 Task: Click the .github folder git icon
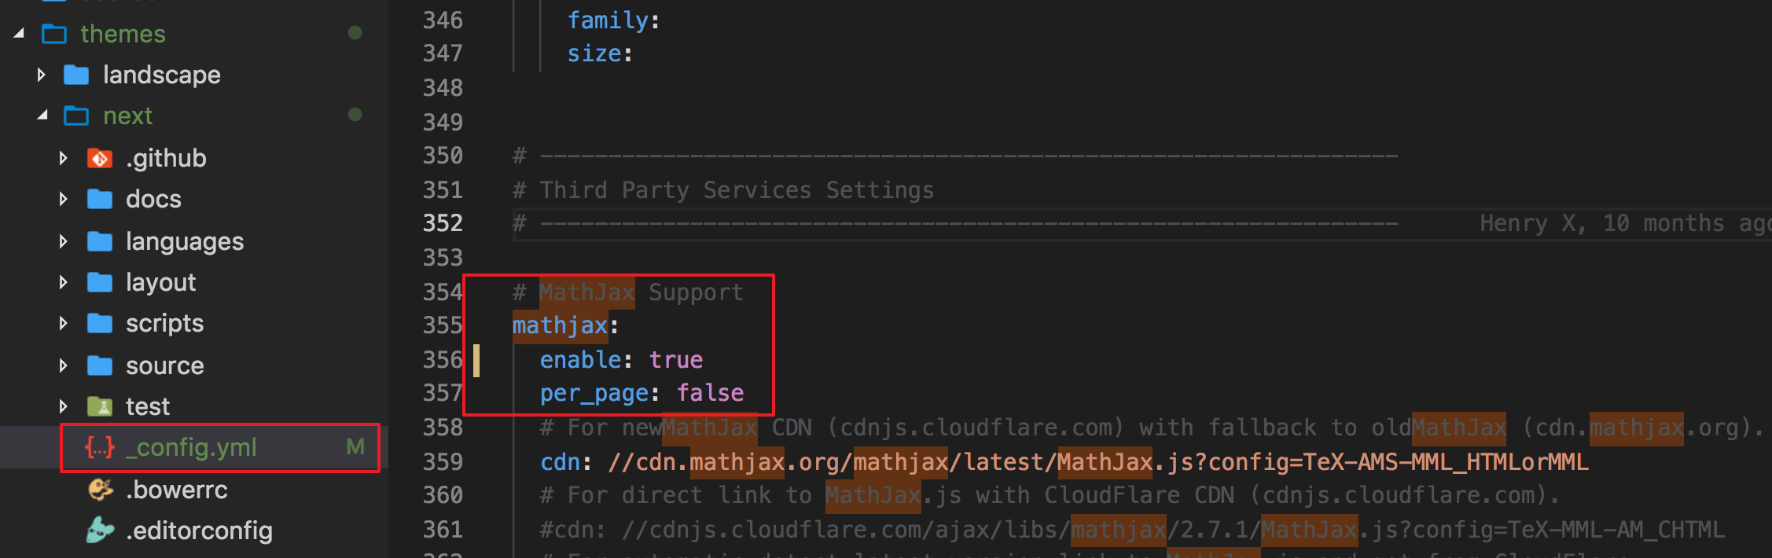[x=100, y=158]
